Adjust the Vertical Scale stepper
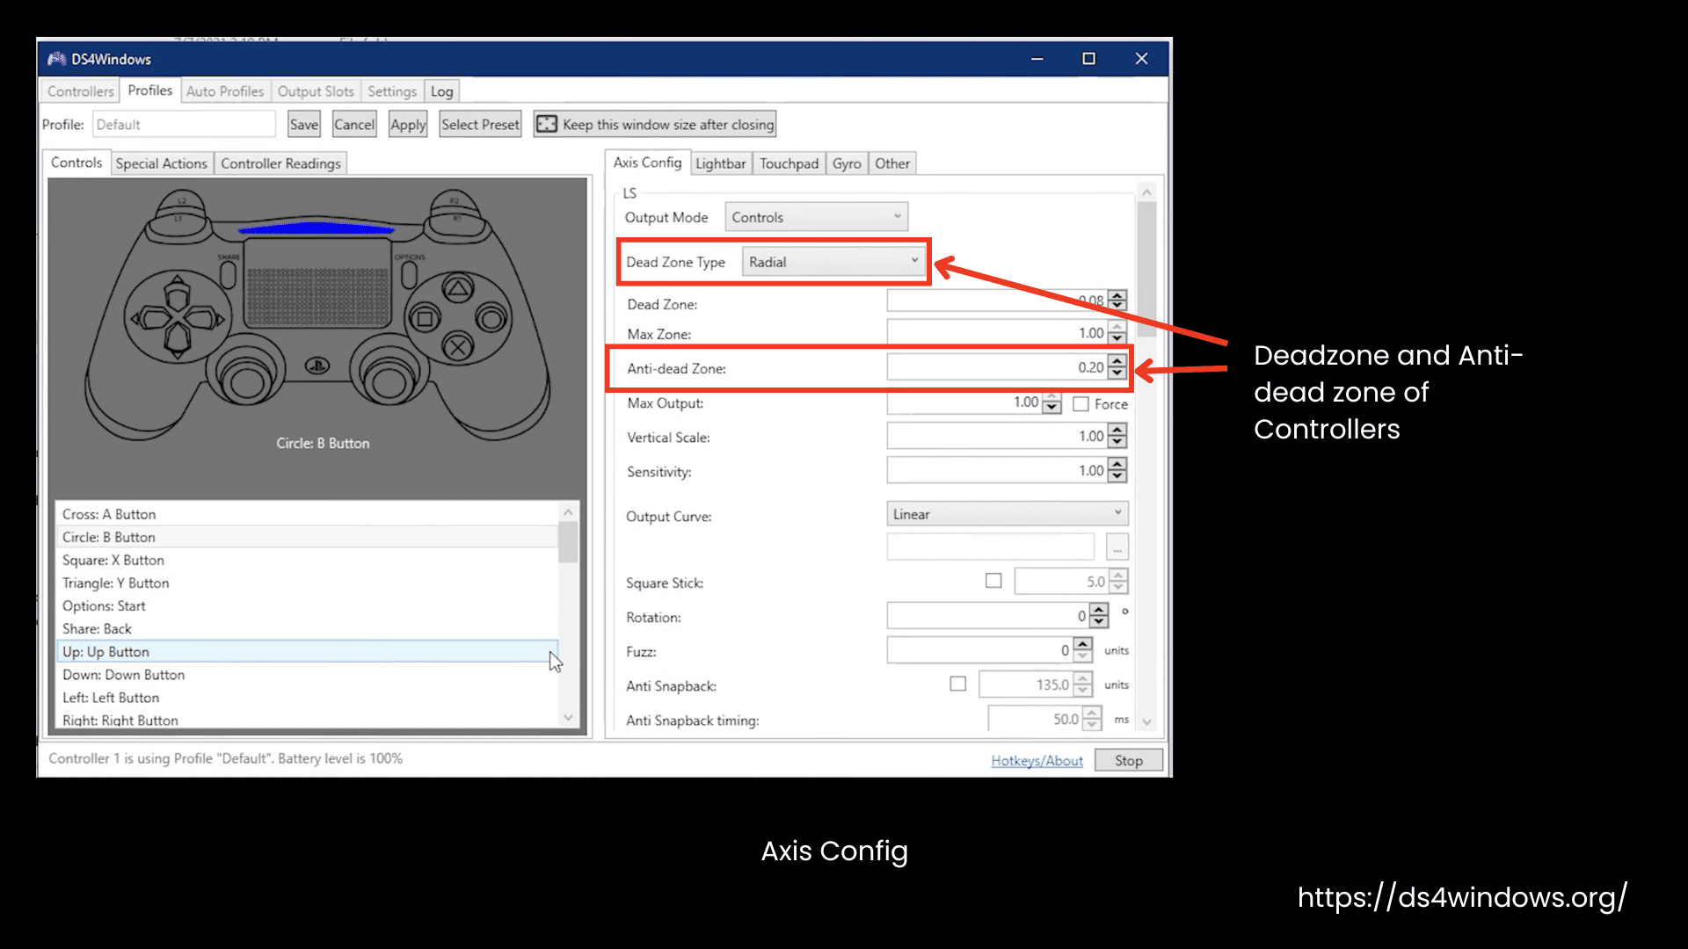 tap(1117, 436)
